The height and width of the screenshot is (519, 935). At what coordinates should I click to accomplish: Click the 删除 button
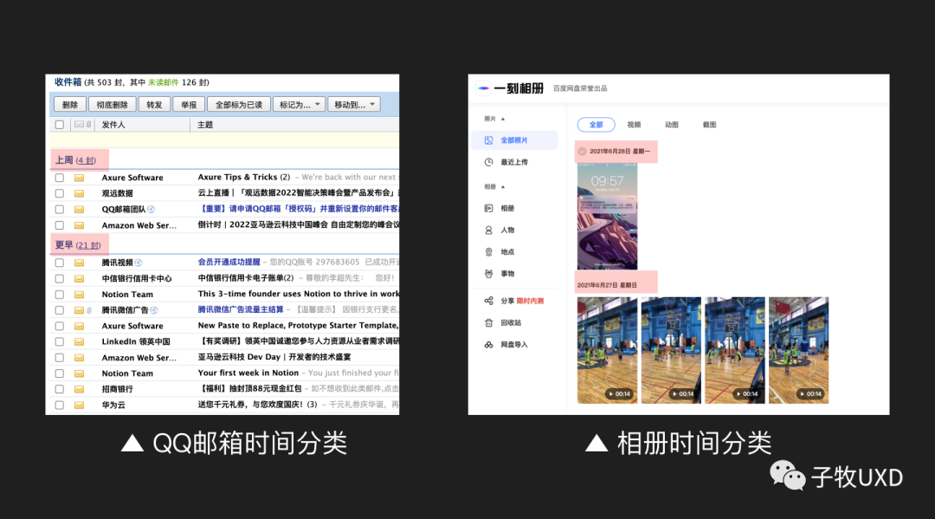(x=70, y=104)
